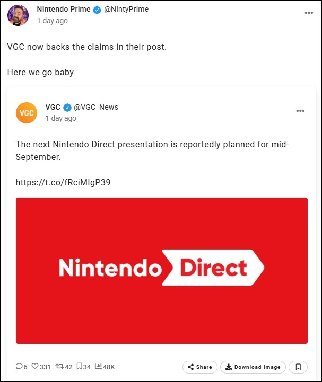
Task: Click the VGC post's '1 day ago' timestamp
Action: [61, 118]
